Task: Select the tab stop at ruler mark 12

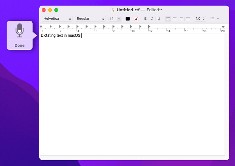Action: pos(149,26)
